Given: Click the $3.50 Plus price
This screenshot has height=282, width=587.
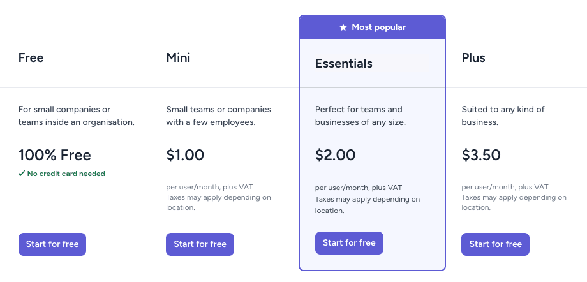Looking at the screenshot, I should (481, 155).
